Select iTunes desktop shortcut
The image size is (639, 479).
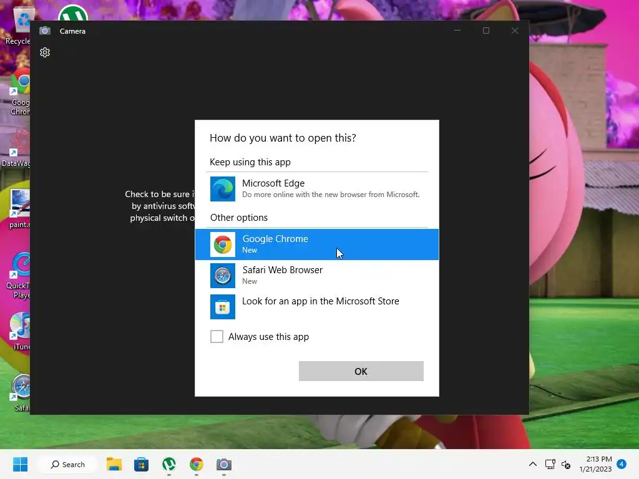pos(21,331)
